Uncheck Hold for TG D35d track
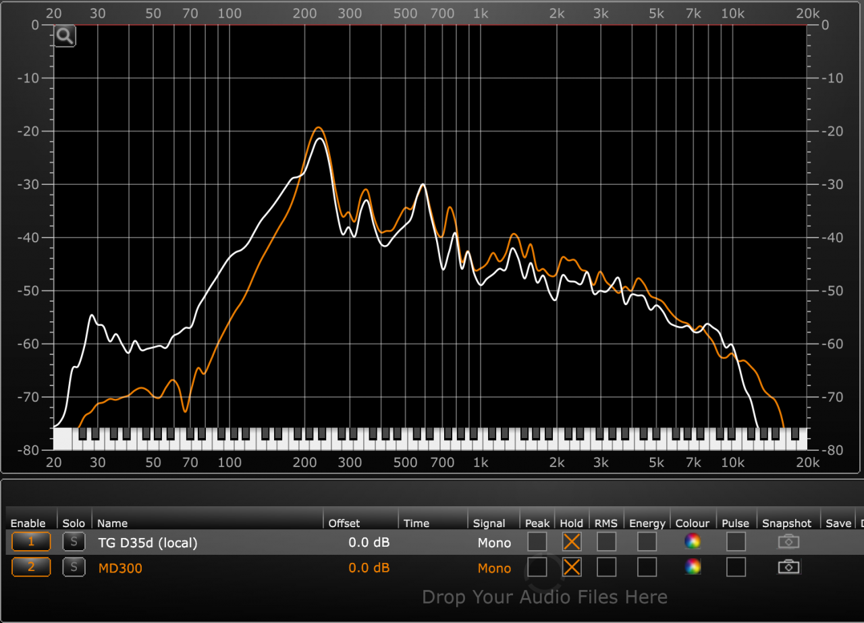 (x=572, y=541)
